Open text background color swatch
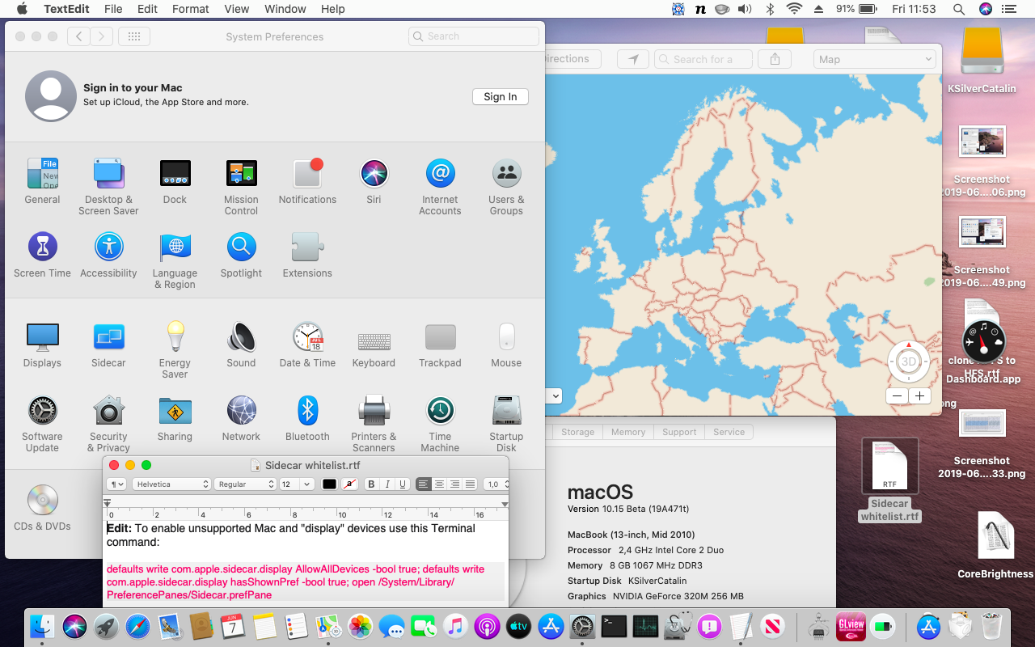This screenshot has width=1035, height=647. click(x=350, y=484)
